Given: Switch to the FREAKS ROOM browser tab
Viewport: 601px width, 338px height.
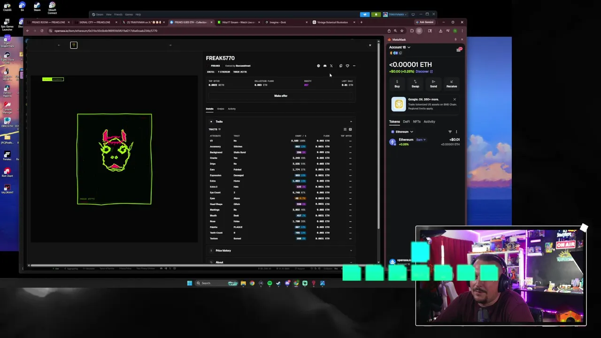Looking at the screenshot, I should tap(48, 22).
